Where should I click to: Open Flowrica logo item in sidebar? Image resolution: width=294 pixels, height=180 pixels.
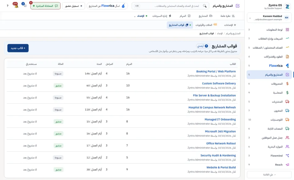[287, 66]
